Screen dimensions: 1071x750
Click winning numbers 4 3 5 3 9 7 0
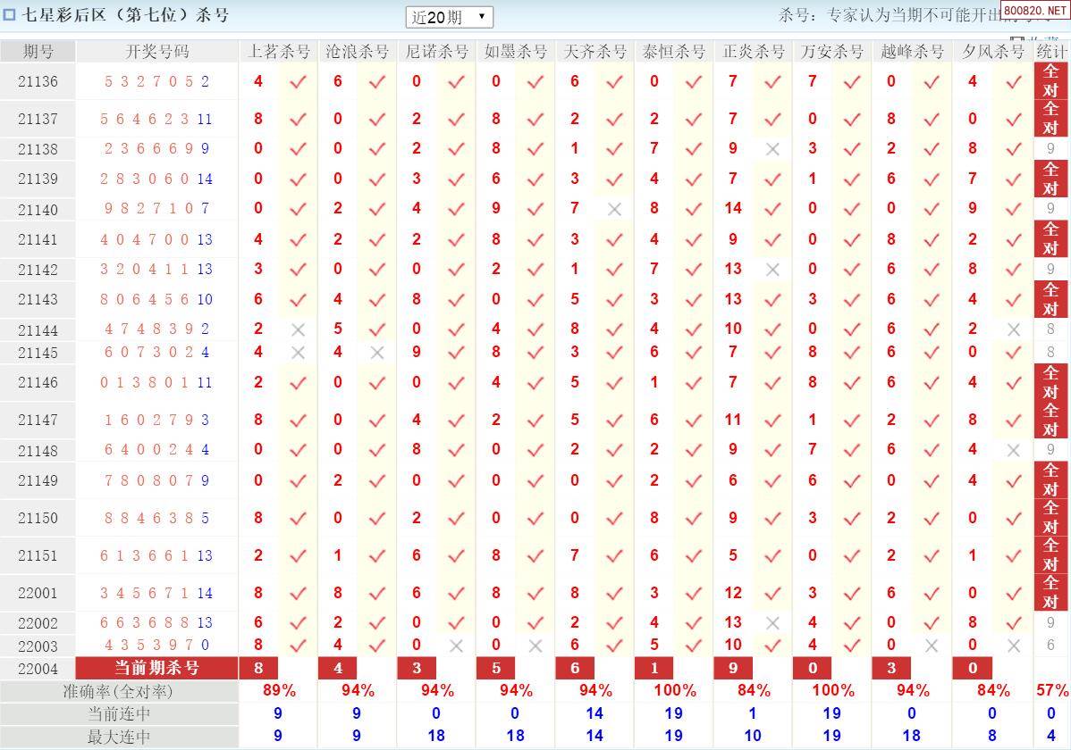click(x=156, y=645)
